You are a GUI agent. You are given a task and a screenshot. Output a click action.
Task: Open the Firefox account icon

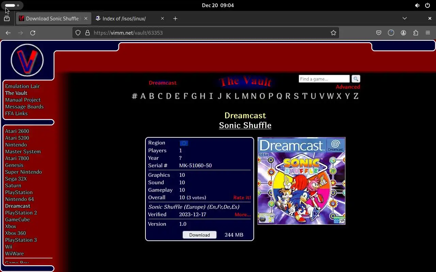(403, 33)
